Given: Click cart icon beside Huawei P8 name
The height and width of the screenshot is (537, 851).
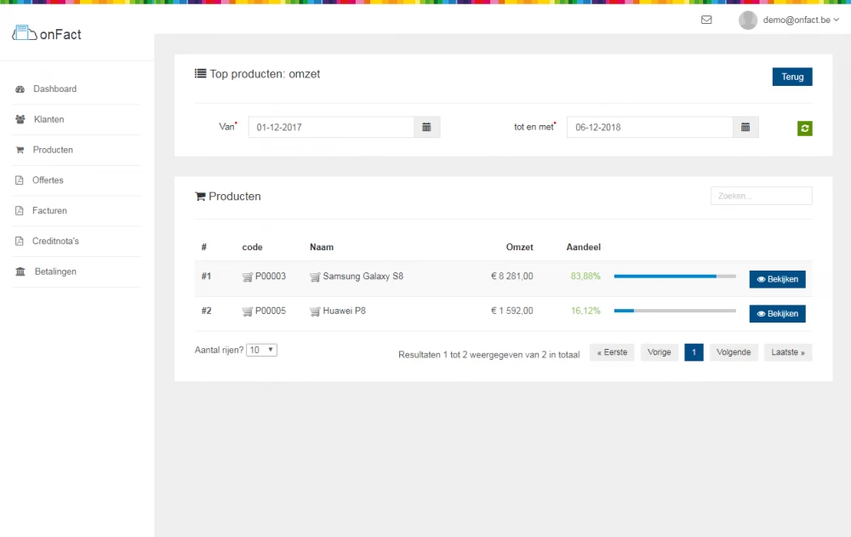Looking at the screenshot, I should [315, 311].
